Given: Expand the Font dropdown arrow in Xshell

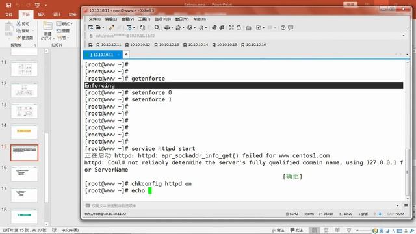Looking at the screenshot, I should click(206, 27).
